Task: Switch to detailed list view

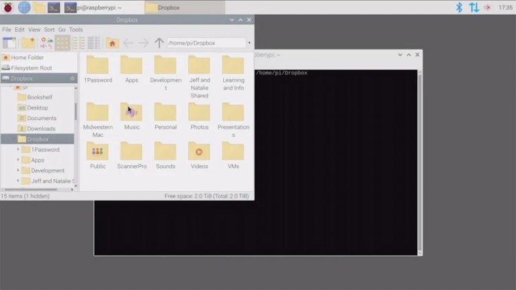Action: [93, 43]
